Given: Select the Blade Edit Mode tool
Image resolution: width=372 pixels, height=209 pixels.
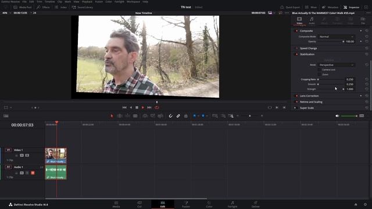Looking at the screenshot, I should pyautogui.click(x=135, y=116).
